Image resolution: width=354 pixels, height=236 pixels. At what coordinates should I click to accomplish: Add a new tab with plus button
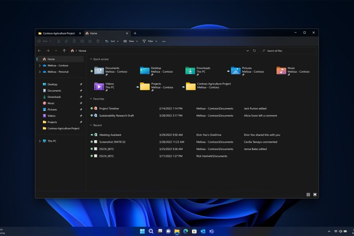(x=135, y=33)
